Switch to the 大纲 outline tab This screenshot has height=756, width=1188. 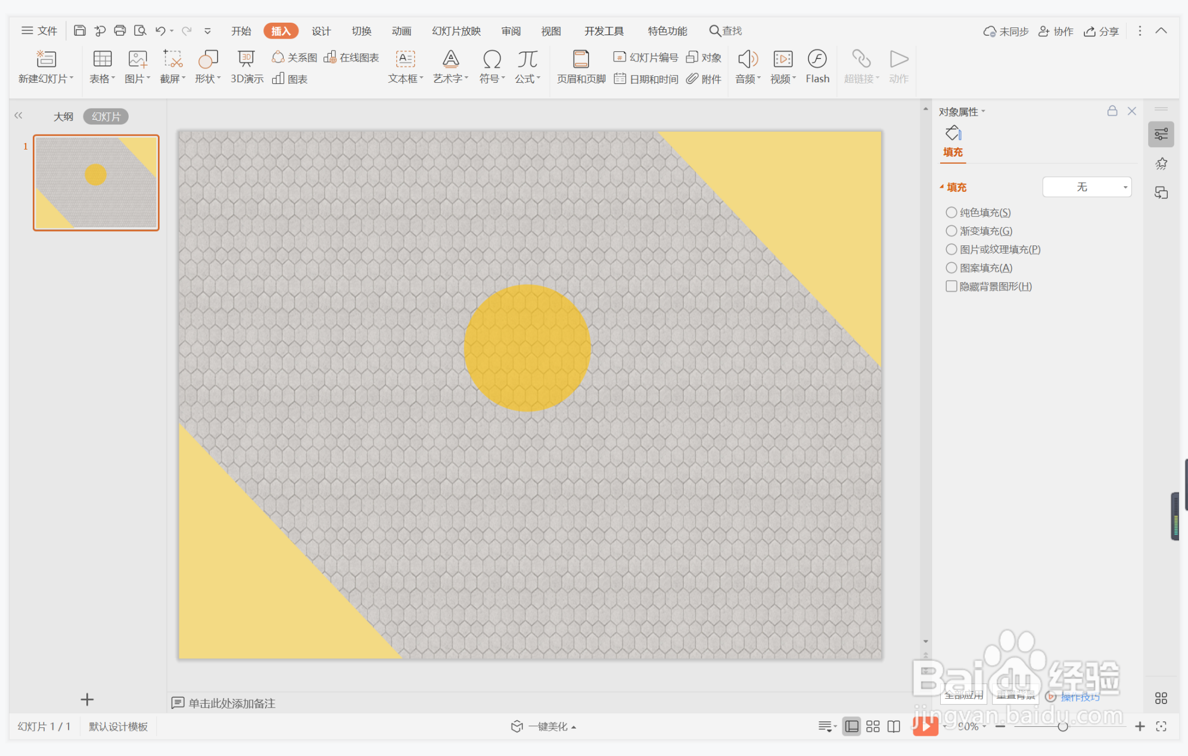63,117
